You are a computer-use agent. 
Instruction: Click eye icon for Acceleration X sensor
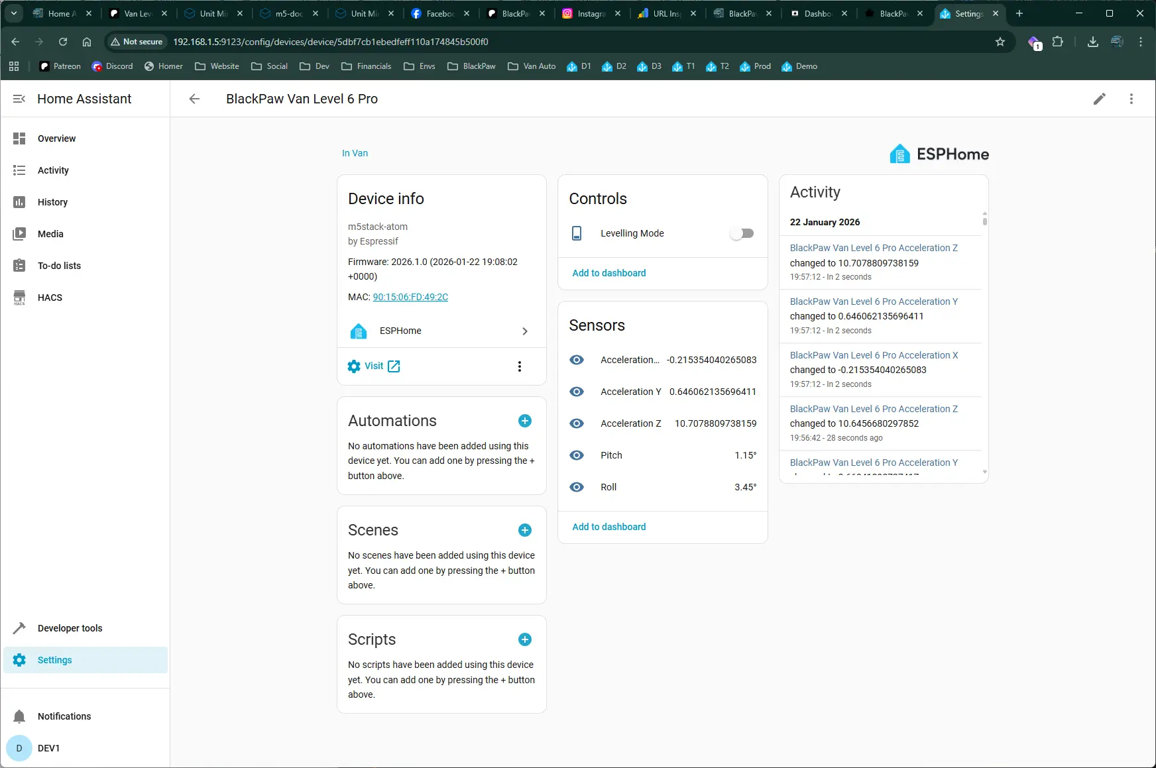pos(577,360)
